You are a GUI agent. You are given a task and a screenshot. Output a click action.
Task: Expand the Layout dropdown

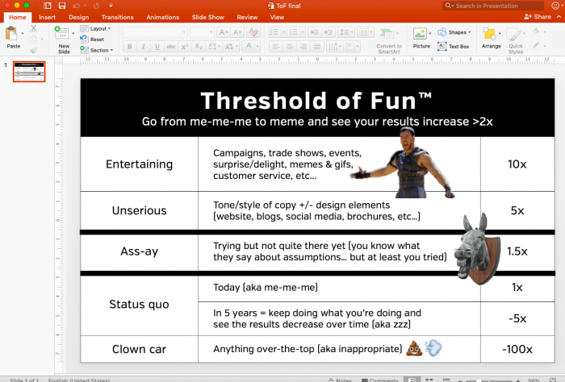tap(100, 28)
